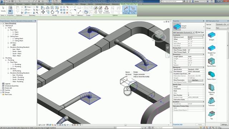This screenshot has height=129, width=229.
Task: Select the Reducing Elbow fabrication part
Action: point(211,89)
